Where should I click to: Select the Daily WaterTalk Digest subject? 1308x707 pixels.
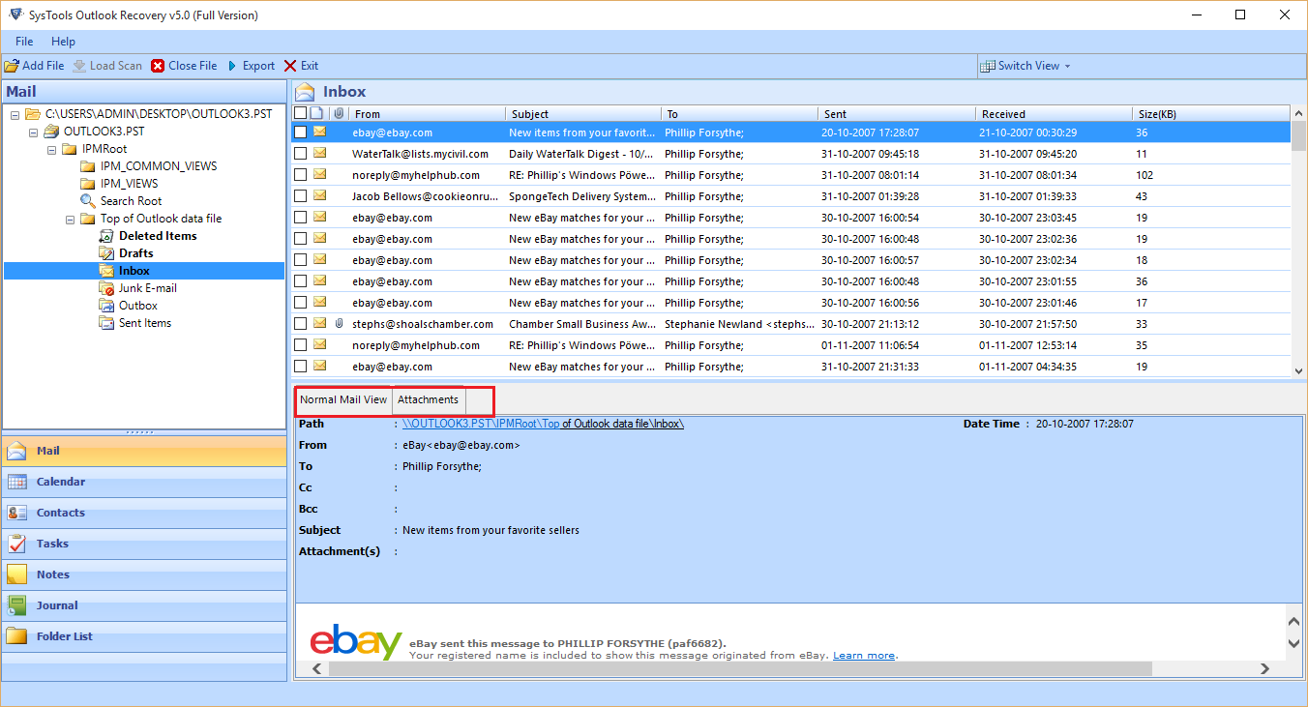click(x=580, y=154)
